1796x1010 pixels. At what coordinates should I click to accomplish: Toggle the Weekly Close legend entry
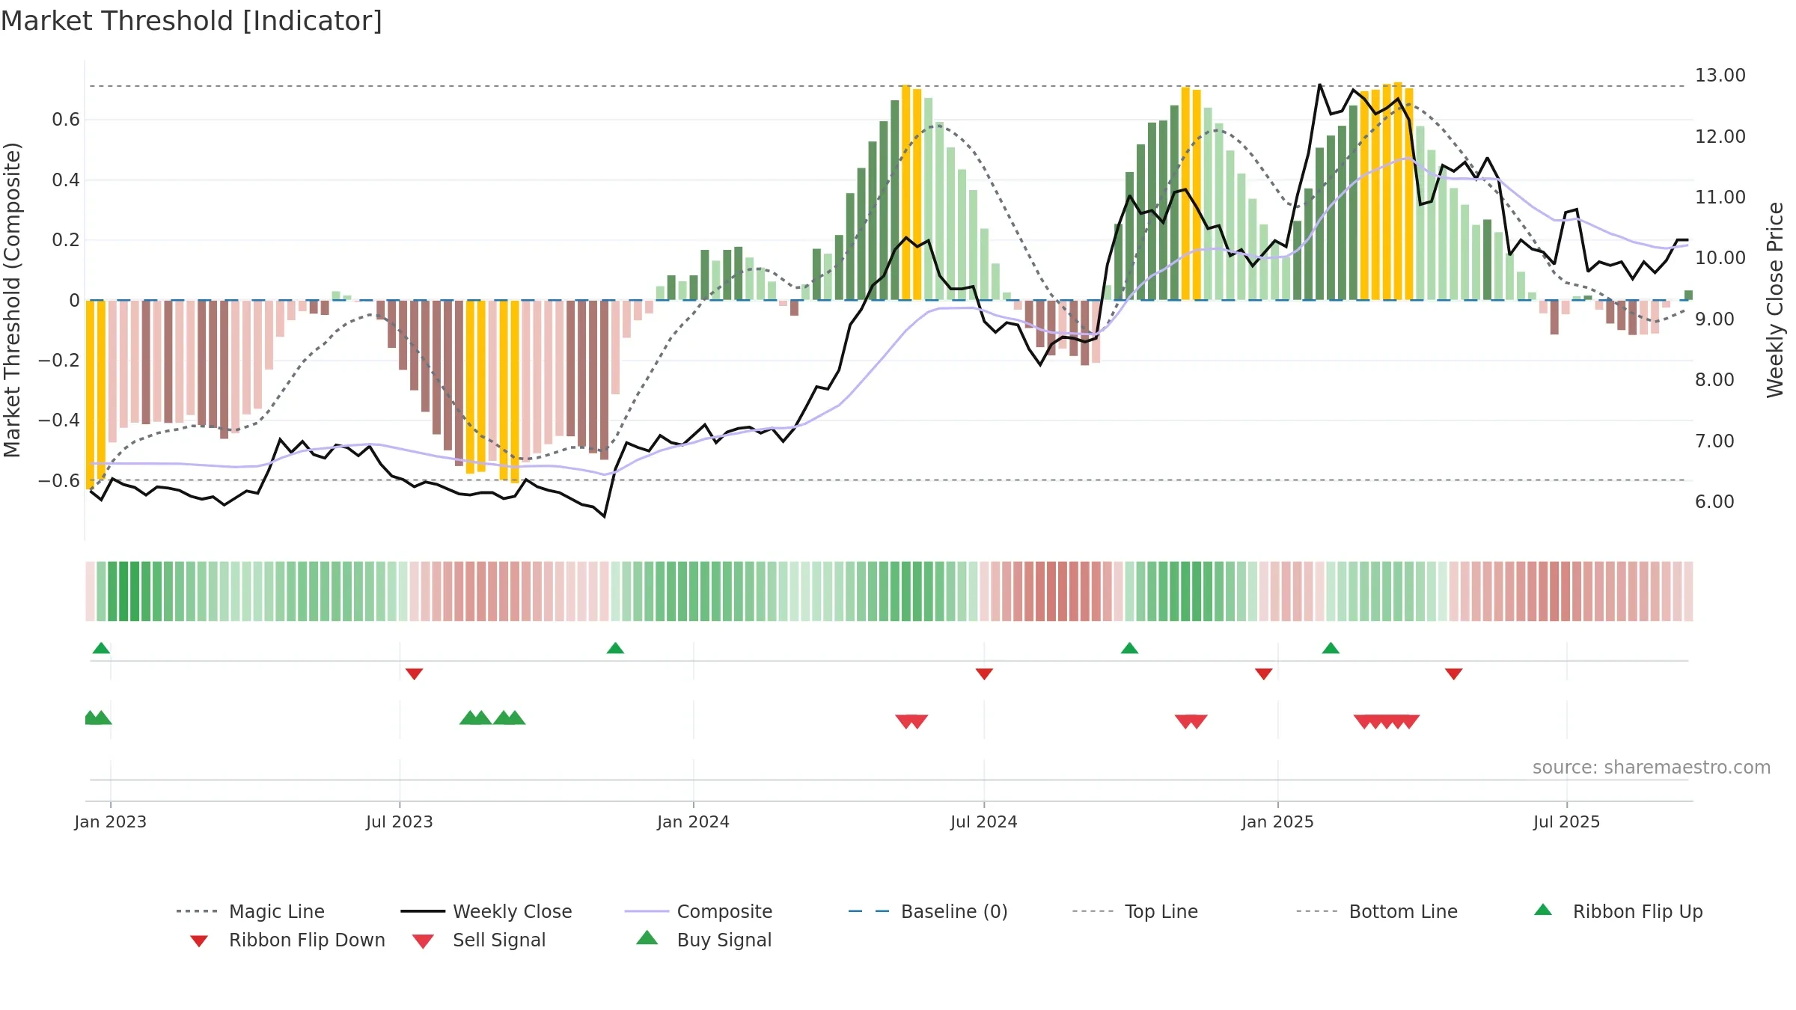click(486, 911)
